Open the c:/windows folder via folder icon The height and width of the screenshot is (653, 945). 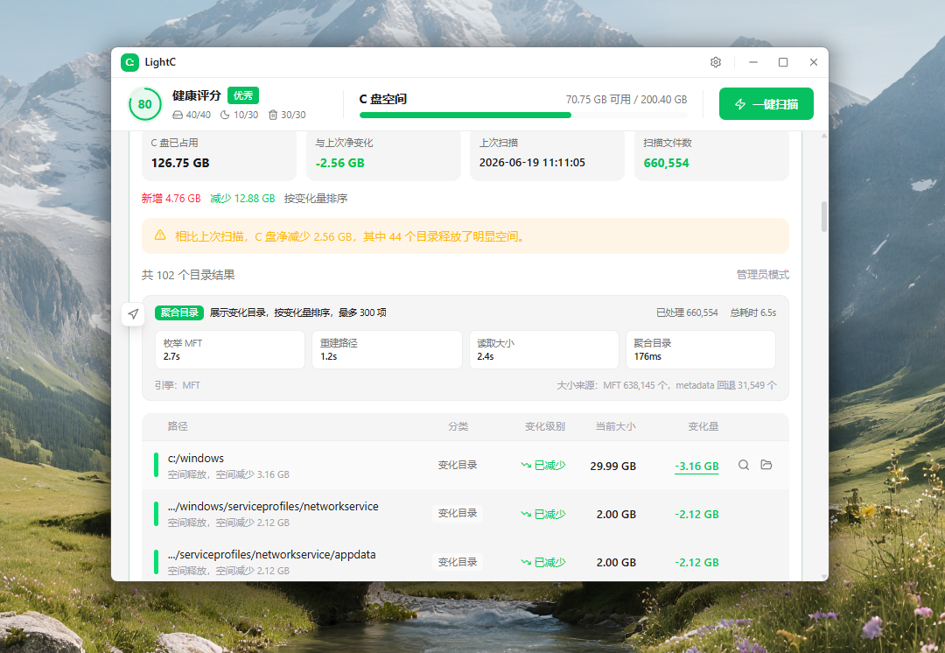(x=766, y=465)
